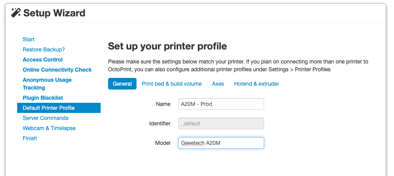
Task: Go to the Start wizard step
Action: (x=28, y=39)
